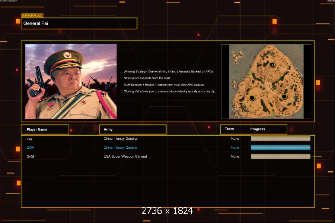This screenshot has height=223, width=335.
Task: Click the ECM Soldiers + Rocket Troopers line
Action: (164, 85)
